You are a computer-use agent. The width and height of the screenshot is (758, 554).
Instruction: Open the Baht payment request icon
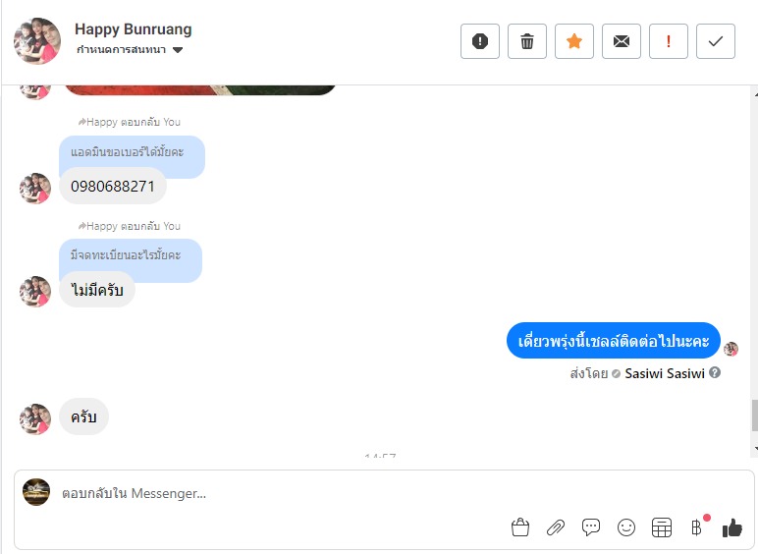[x=696, y=527]
